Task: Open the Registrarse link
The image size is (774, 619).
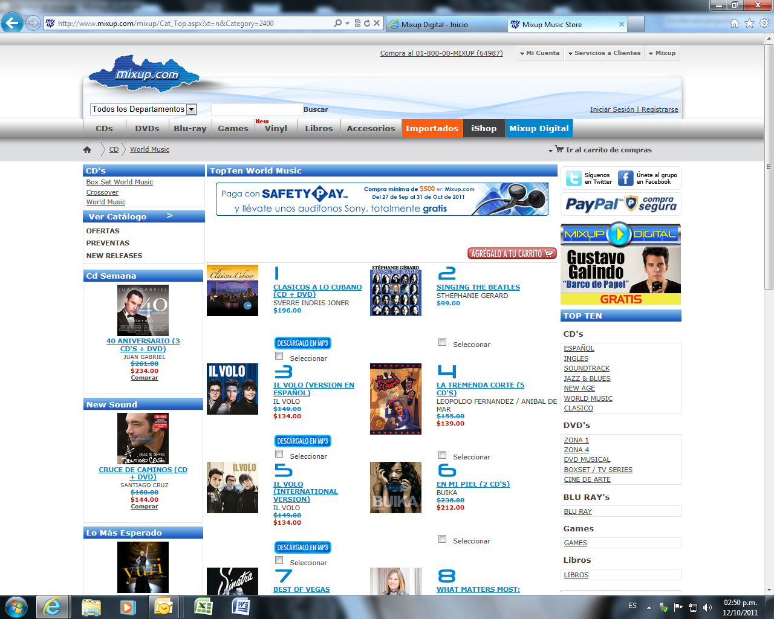Action: (x=660, y=109)
